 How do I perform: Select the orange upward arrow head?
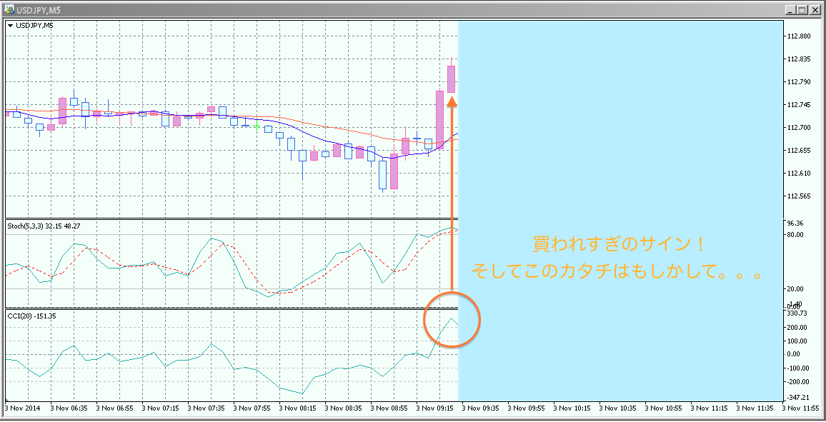pos(452,102)
